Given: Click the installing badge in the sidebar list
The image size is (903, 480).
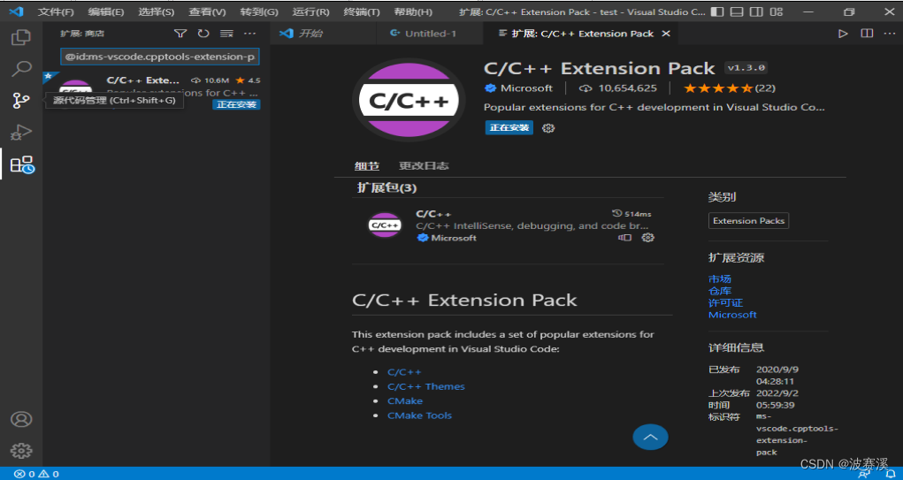Looking at the screenshot, I should tap(236, 104).
